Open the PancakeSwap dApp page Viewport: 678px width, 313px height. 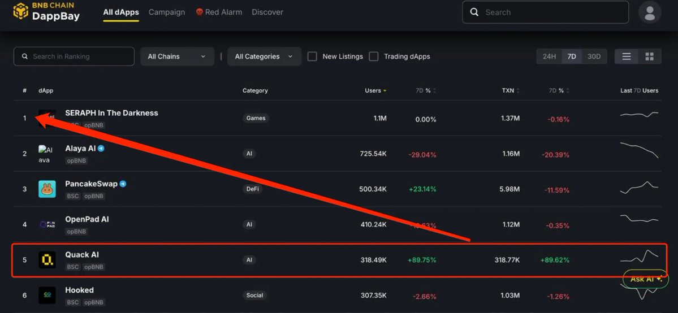91,184
